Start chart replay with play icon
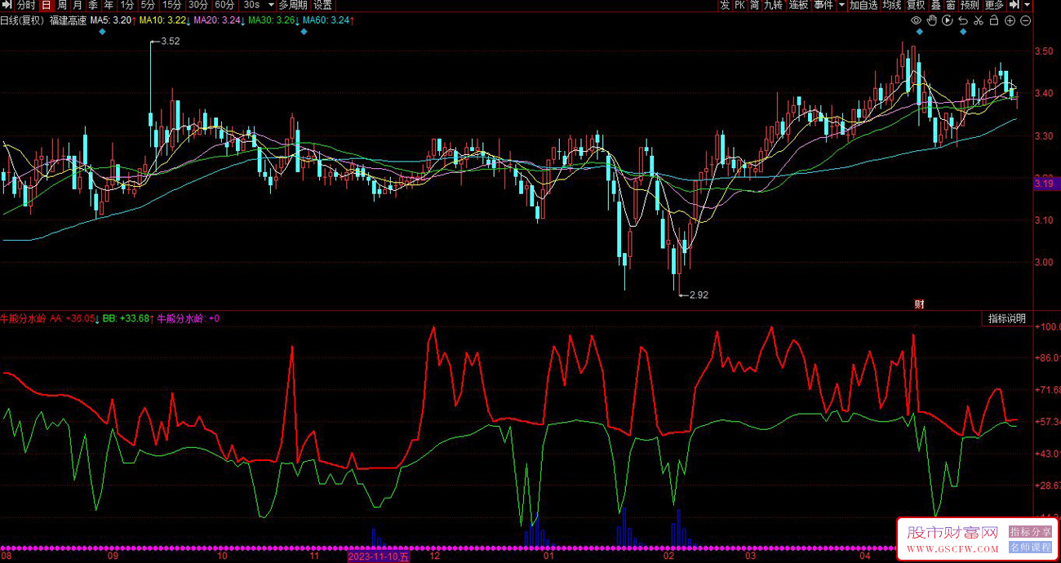Viewport: 1061px width, 563px height. point(948,20)
